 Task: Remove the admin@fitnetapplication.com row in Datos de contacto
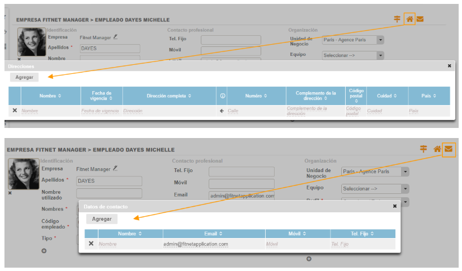pyautogui.click(x=91, y=244)
